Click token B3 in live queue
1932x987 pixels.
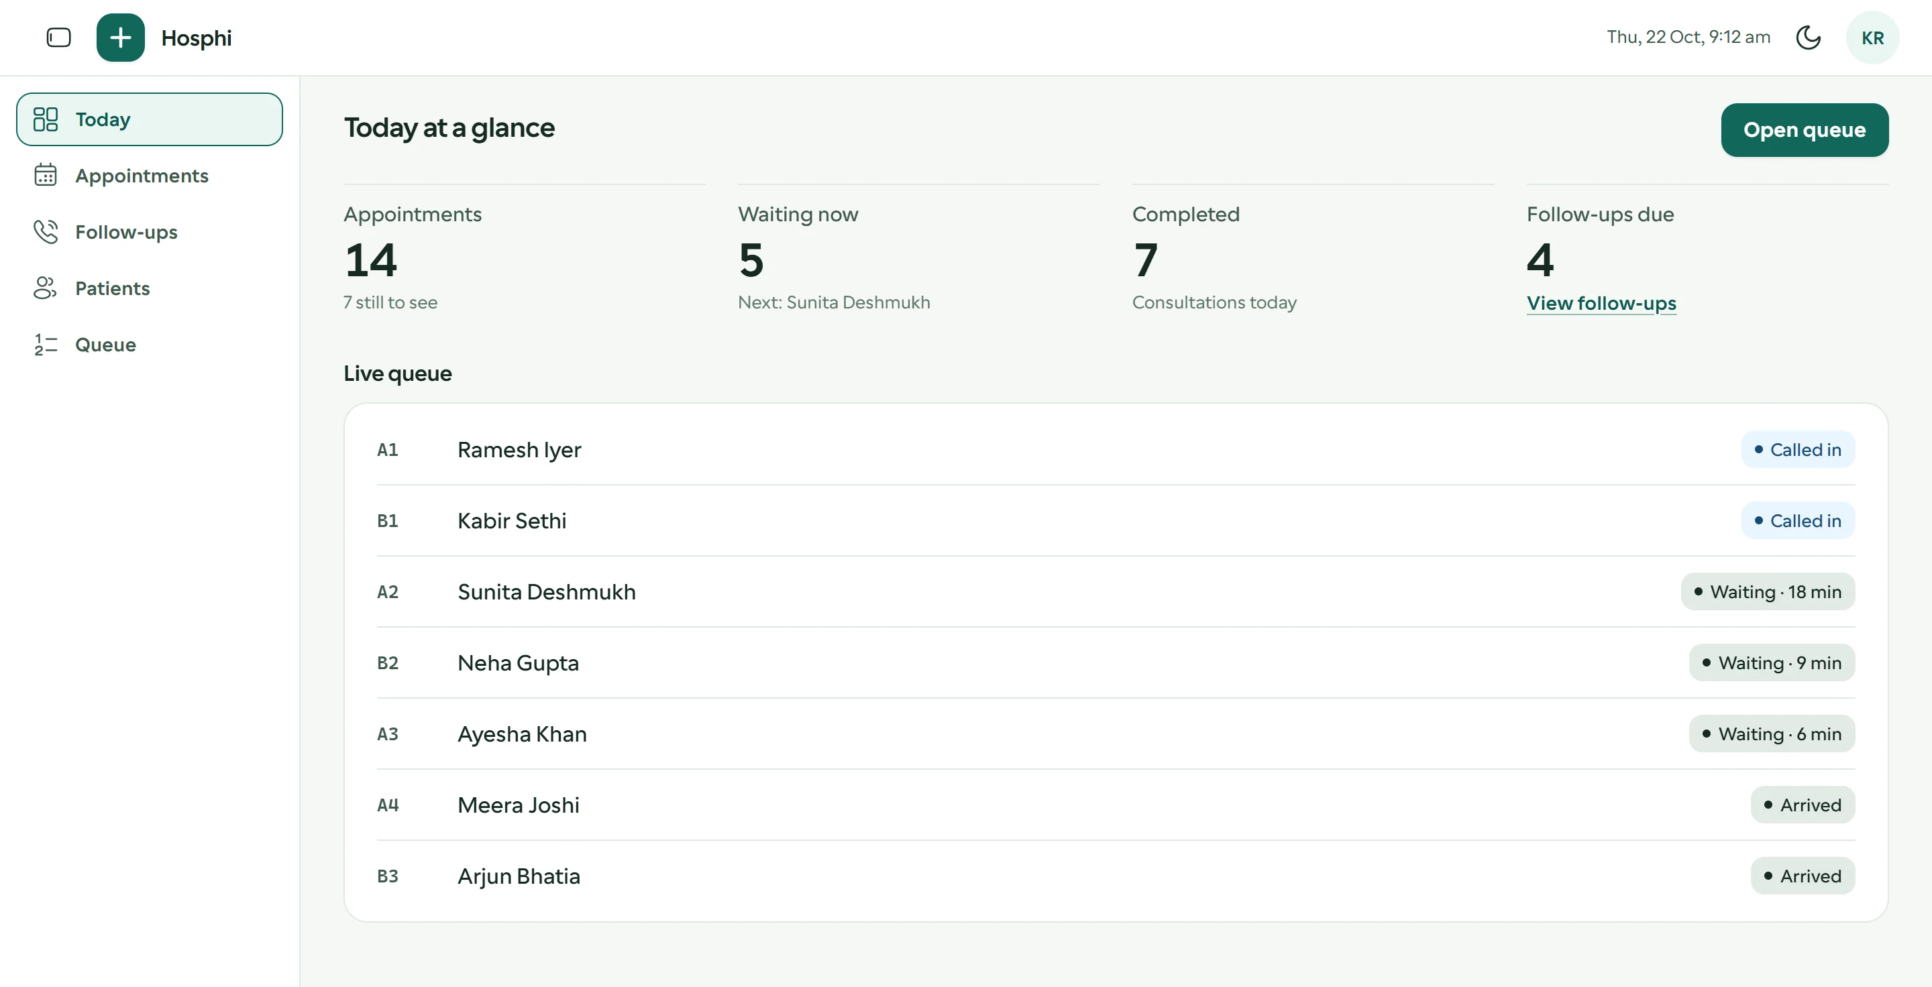coord(387,875)
